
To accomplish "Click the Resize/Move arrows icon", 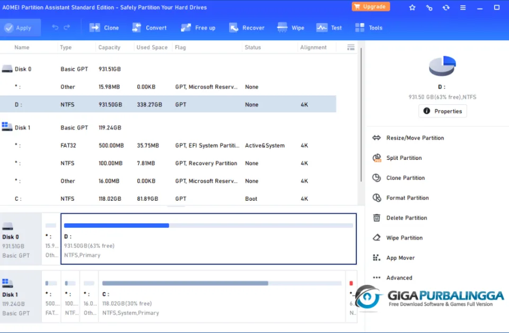I will [376, 138].
